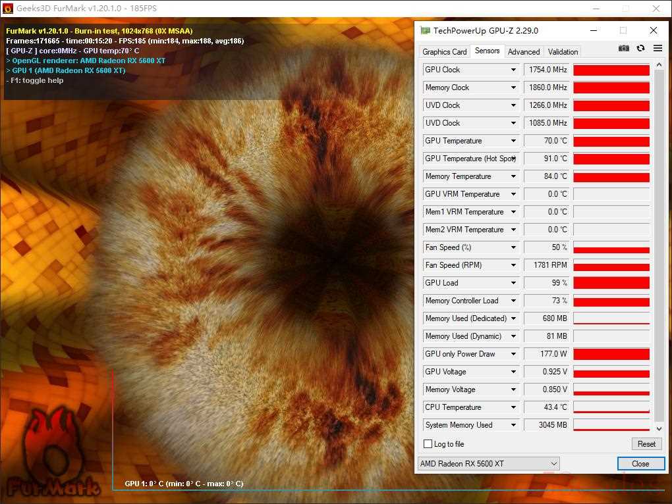
Task: Open the System Memory Used dropdown
Action: point(513,425)
